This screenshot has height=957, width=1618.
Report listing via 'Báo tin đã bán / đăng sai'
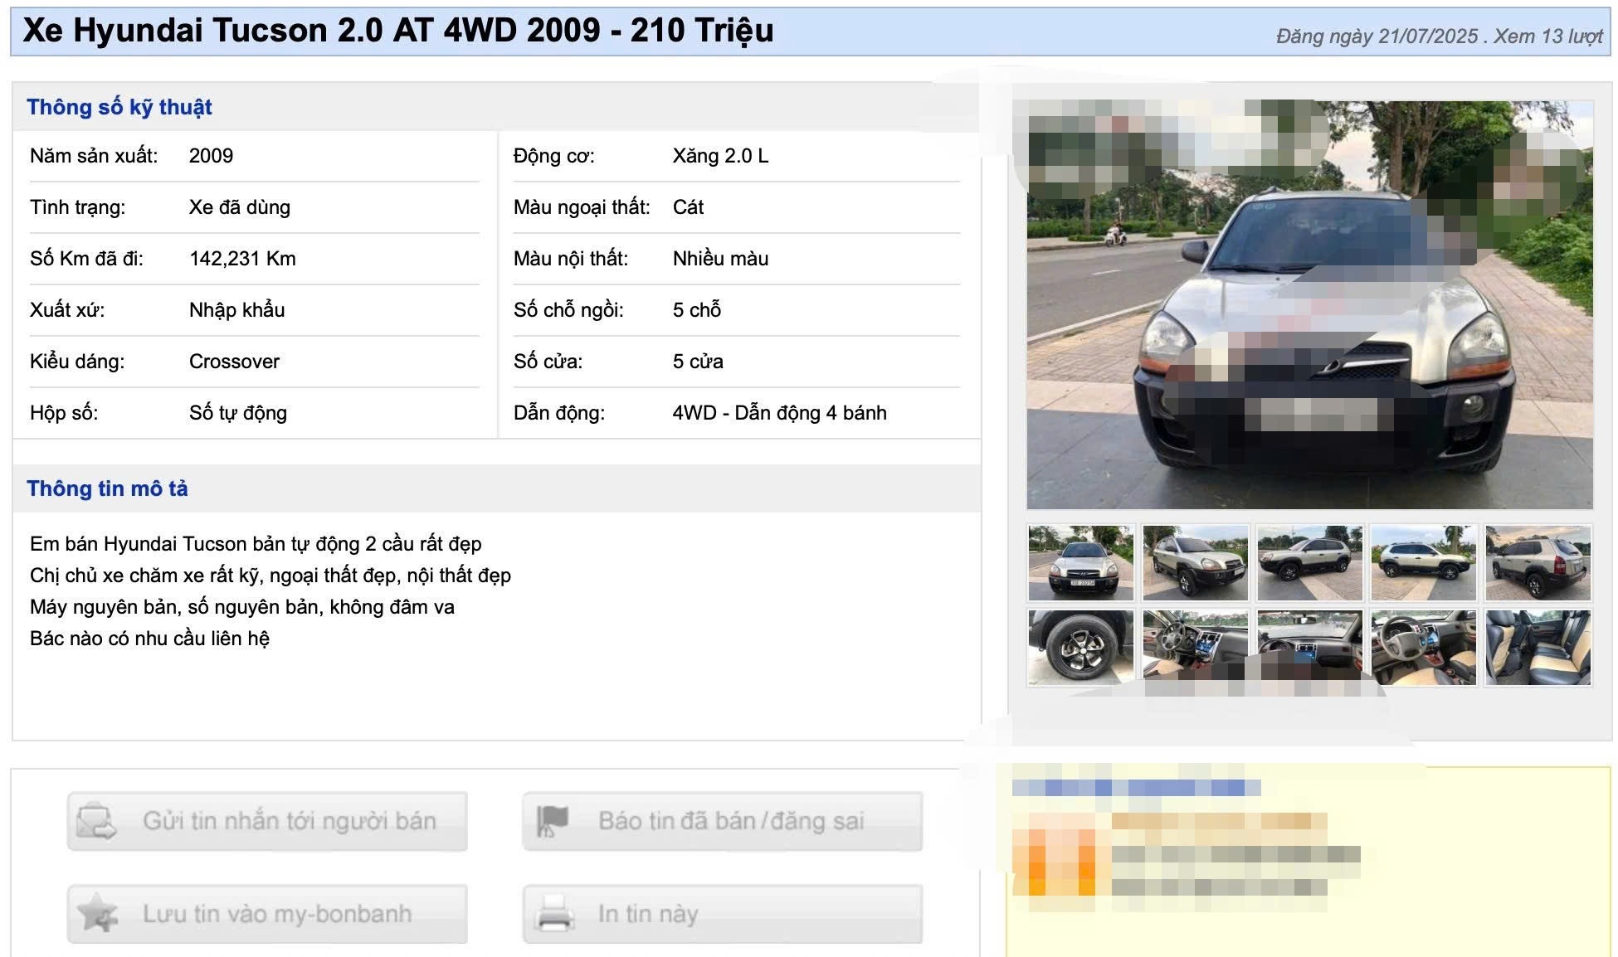(x=723, y=821)
